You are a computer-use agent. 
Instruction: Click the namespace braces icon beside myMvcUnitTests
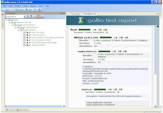21,27
